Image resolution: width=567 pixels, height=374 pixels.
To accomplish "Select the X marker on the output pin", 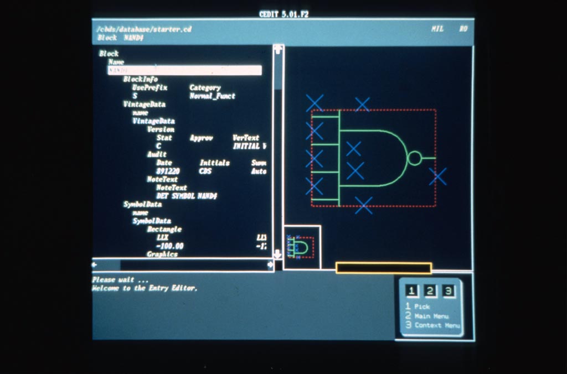I will 437,176.
